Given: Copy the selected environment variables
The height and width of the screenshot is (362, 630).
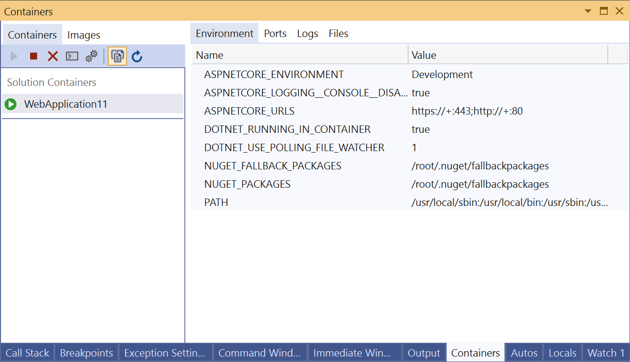Looking at the screenshot, I should click(x=117, y=56).
